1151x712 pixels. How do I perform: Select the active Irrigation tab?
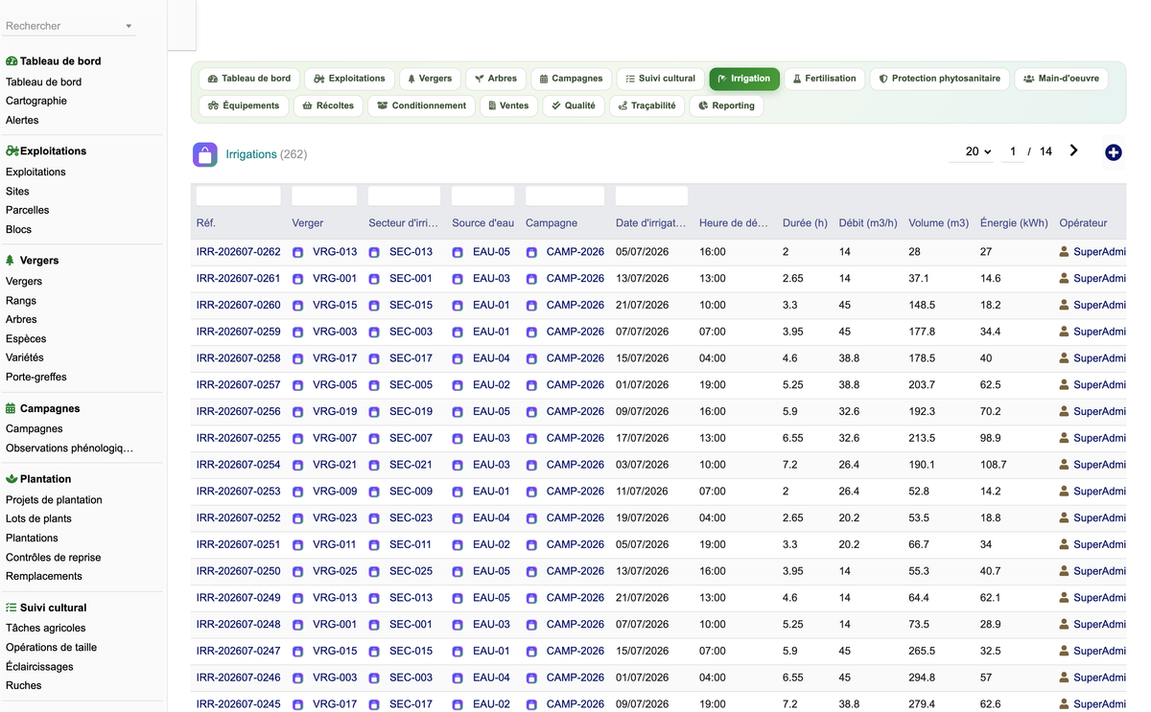[x=744, y=79]
